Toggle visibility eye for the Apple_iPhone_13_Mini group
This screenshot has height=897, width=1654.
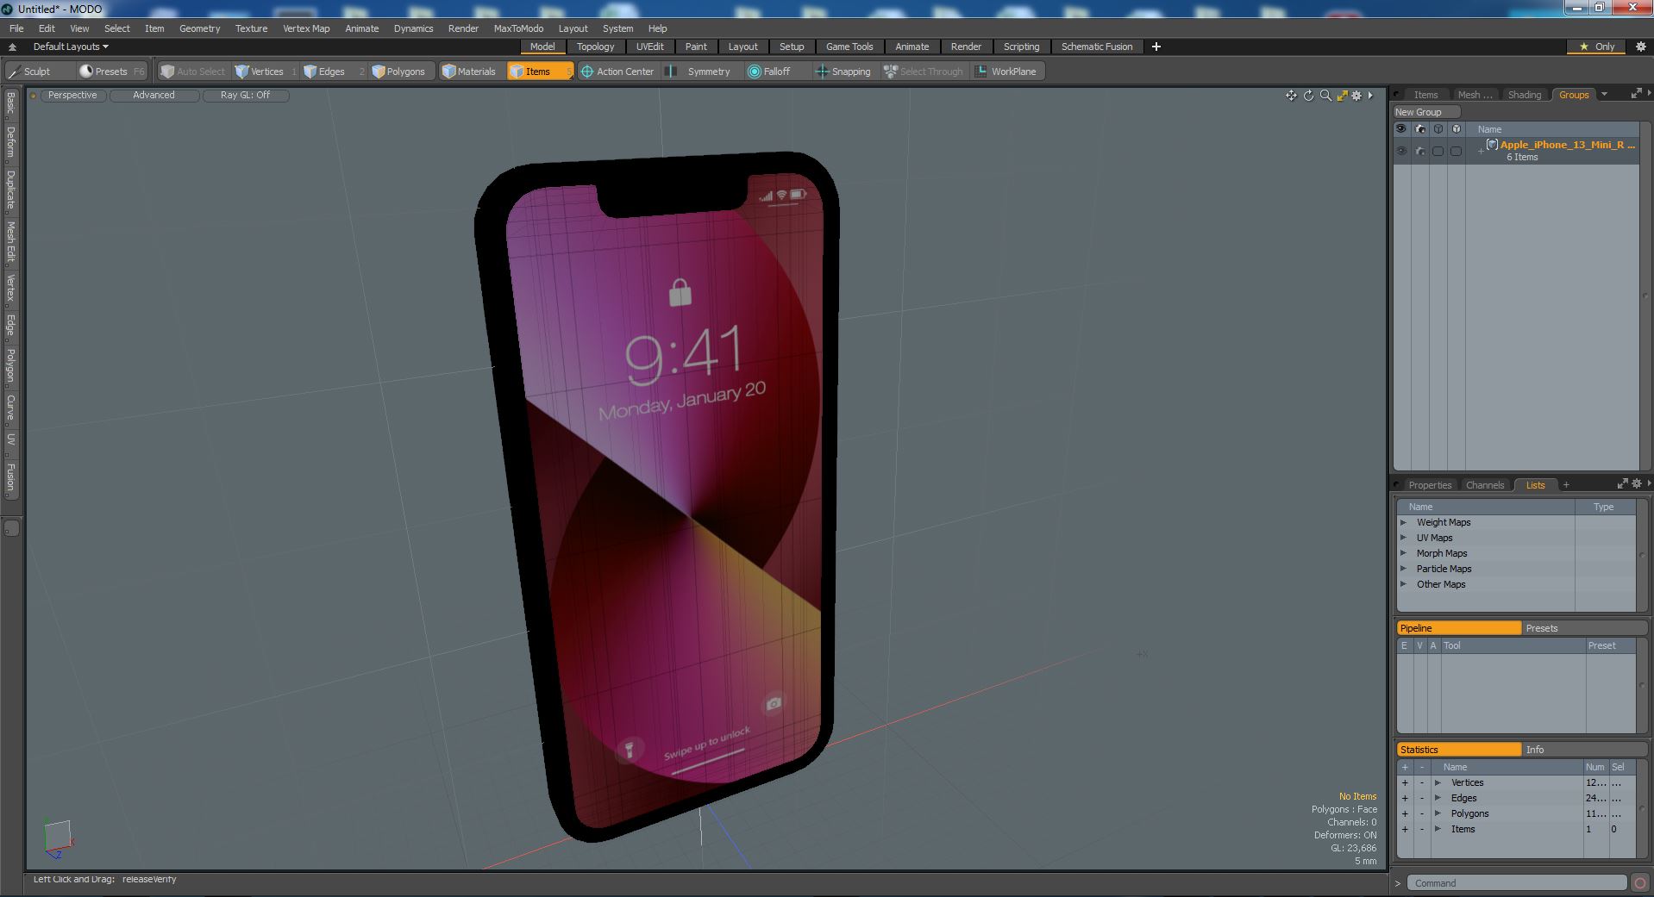tap(1401, 152)
